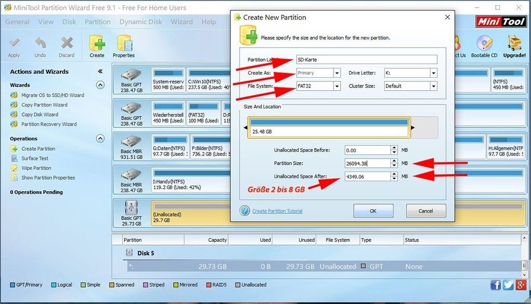Screen dimensions: 531x304
Task: Launch the Copy Disk Wizard
Action: 39,114
